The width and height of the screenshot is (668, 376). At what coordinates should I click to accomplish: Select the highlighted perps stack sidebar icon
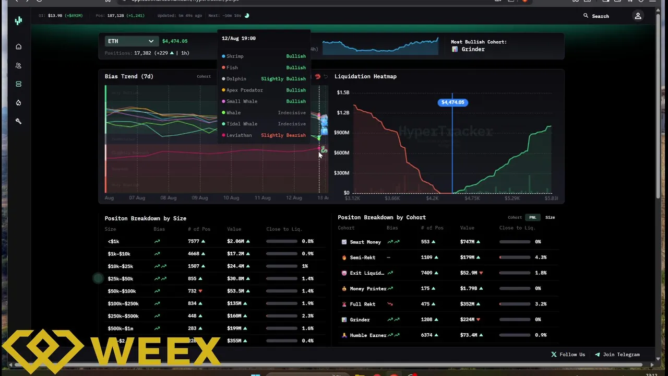[x=19, y=84]
